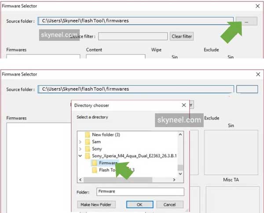Select the Sam folder
The width and height of the screenshot is (264, 213).
tap(96, 142)
